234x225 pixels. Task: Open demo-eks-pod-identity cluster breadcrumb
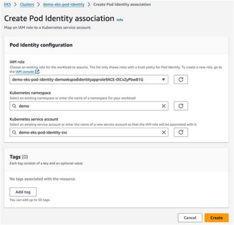pyautogui.click(x=63, y=5)
